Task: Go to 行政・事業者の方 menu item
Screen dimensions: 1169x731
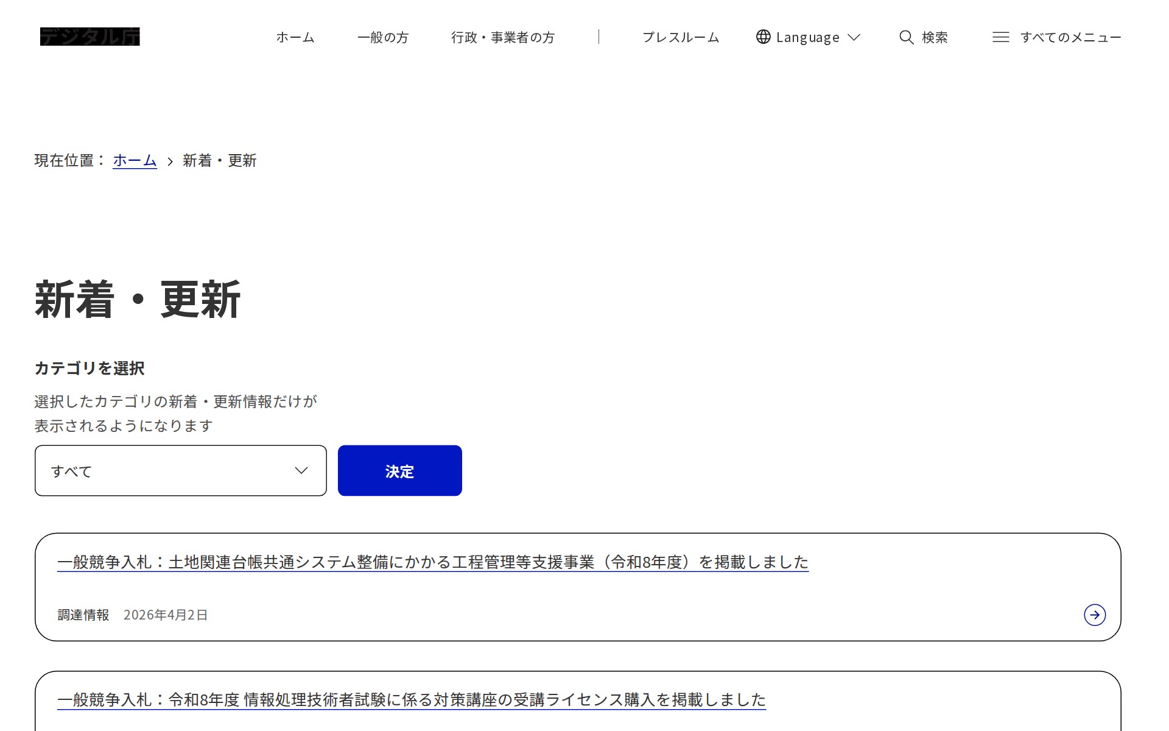Action: click(x=503, y=37)
